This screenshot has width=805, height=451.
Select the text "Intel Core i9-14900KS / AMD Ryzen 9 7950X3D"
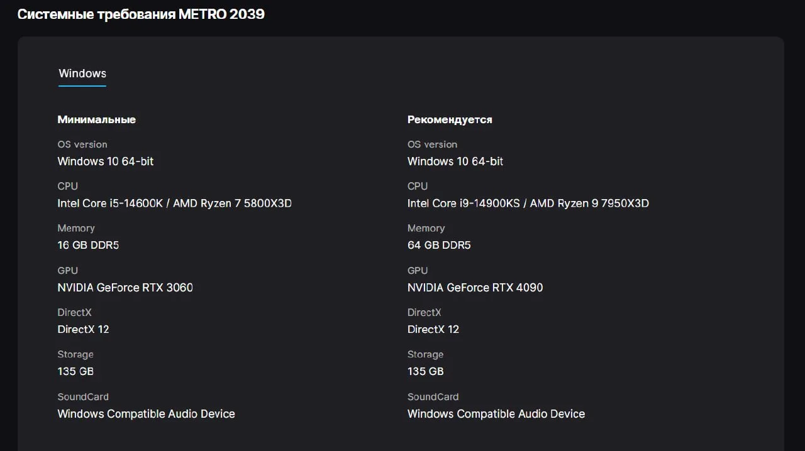pyautogui.click(x=528, y=203)
